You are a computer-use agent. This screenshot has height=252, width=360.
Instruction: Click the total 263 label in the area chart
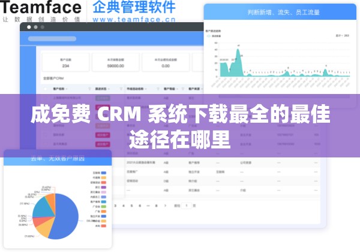(343, 35)
